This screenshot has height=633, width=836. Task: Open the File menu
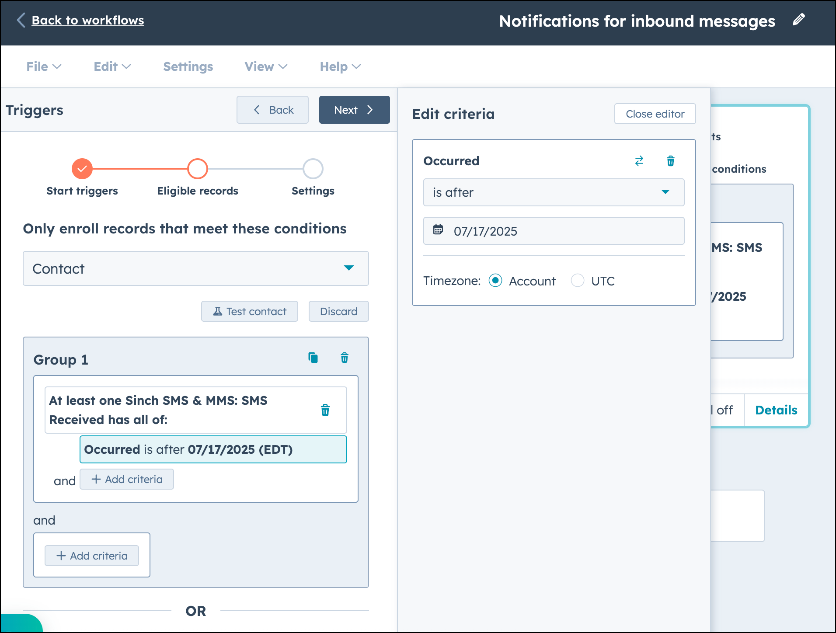(44, 66)
